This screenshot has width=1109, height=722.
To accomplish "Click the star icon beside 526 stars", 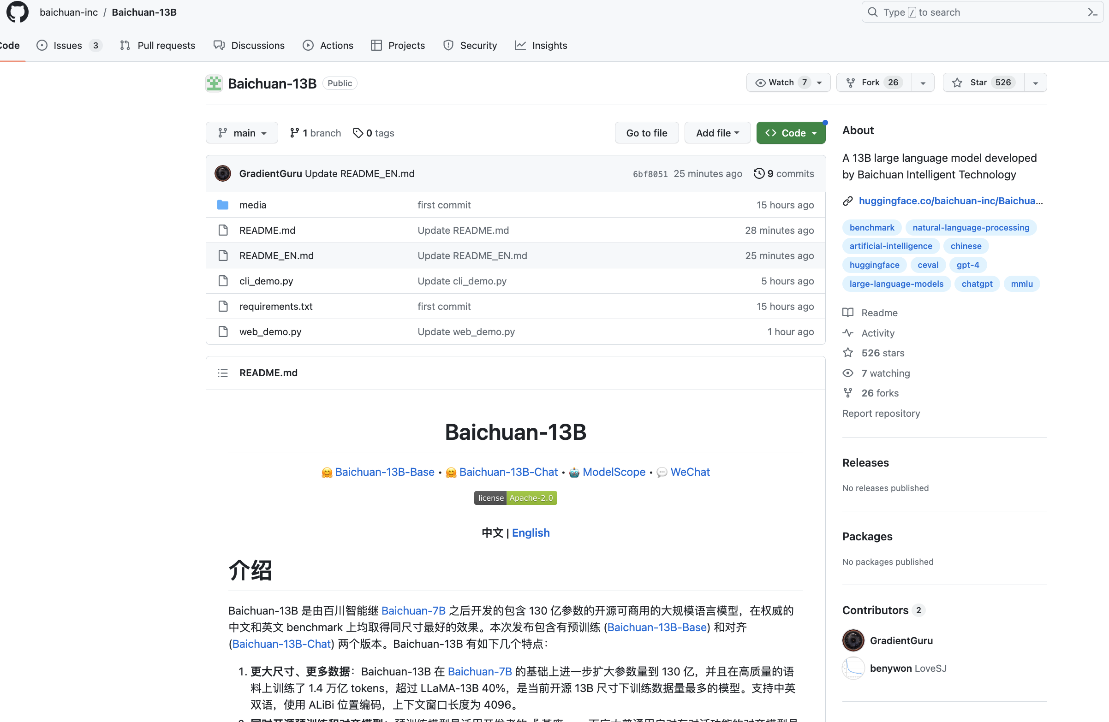I will click(847, 353).
